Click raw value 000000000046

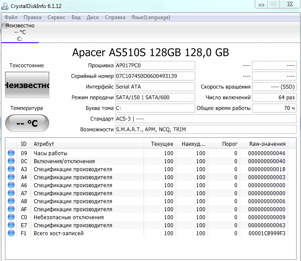point(267,153)
